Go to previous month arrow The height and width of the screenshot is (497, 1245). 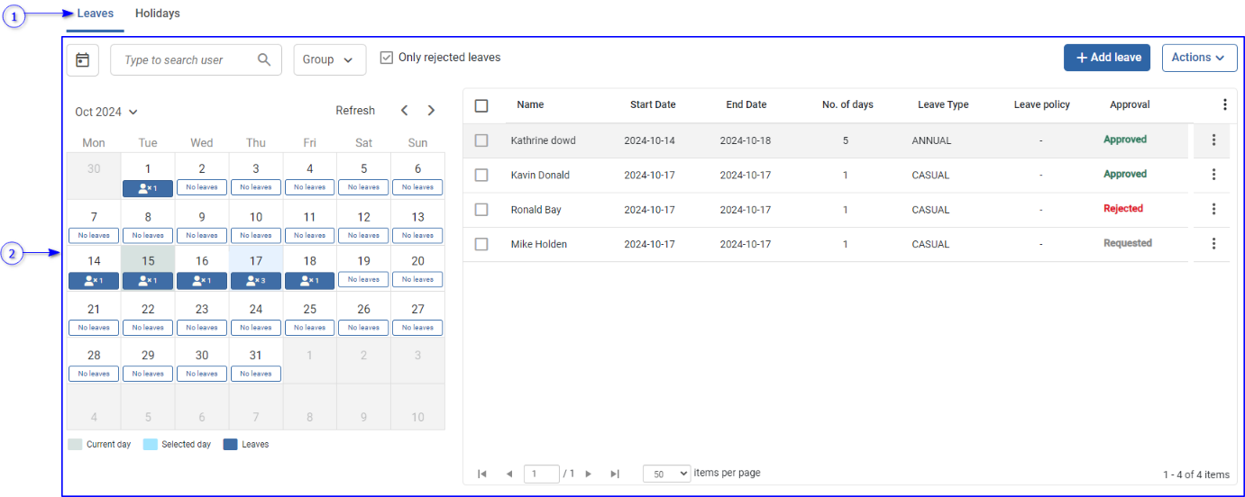click(x=405, y=111)
